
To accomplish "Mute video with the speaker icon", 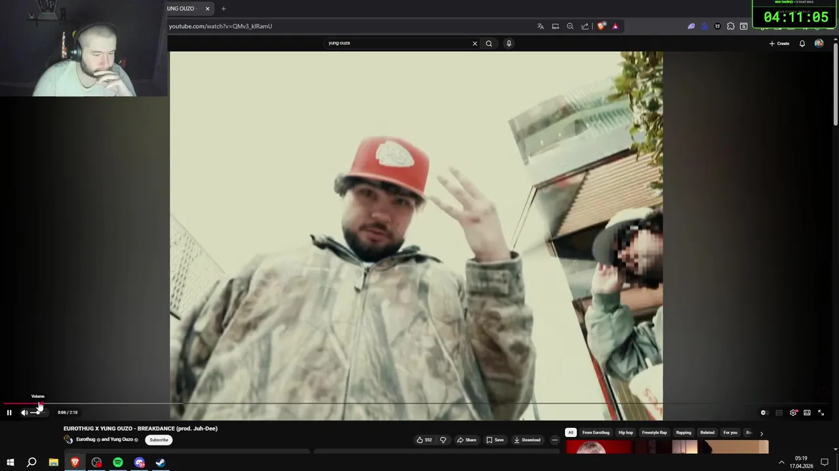I will tap(24, 413).
